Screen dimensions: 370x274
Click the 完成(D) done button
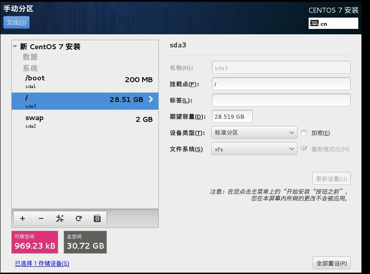17,23
